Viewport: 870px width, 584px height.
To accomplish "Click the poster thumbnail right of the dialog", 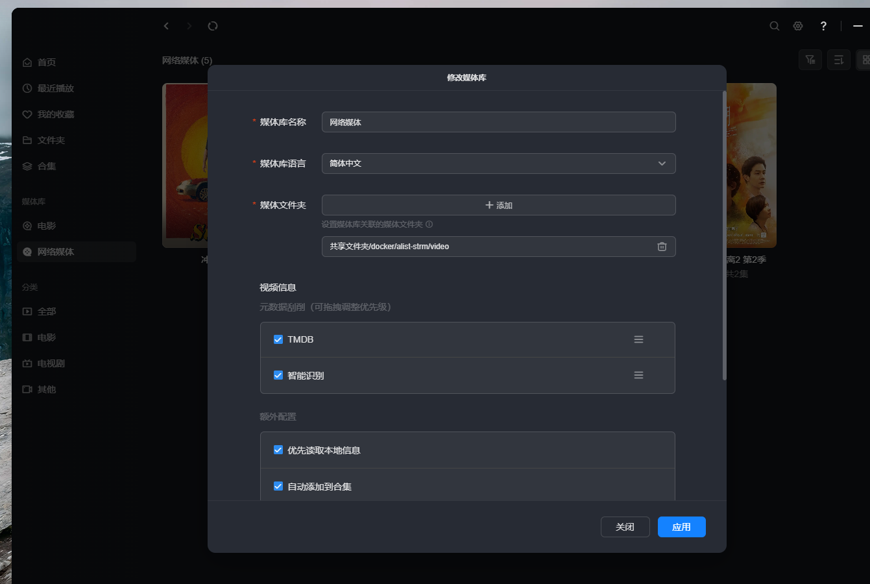I will tap(751, 165).
